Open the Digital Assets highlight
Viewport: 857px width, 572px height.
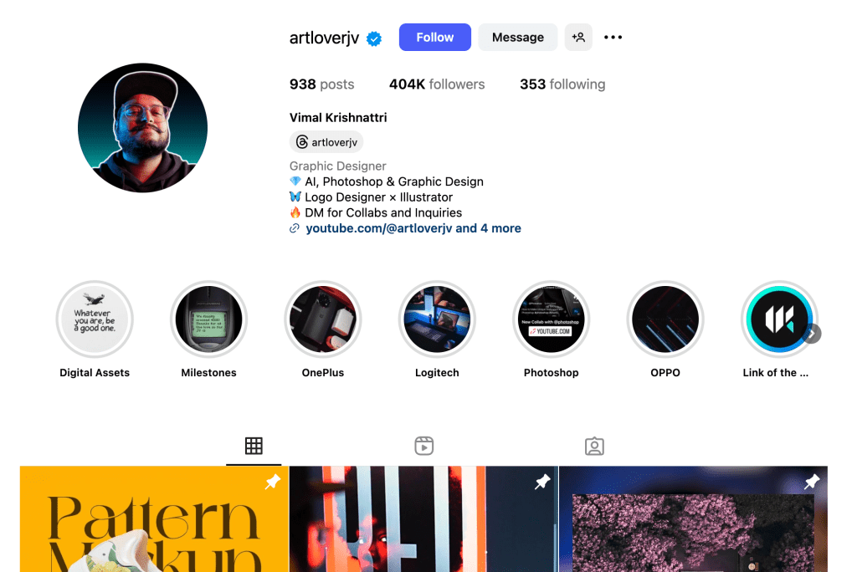click(x=95, y=319)
